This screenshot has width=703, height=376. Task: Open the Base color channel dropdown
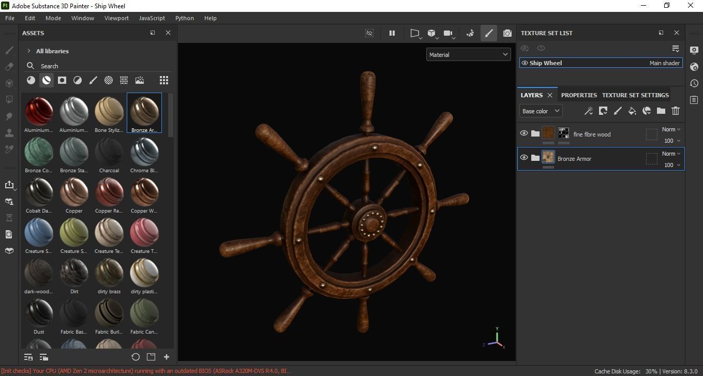[x=541, y=111]
